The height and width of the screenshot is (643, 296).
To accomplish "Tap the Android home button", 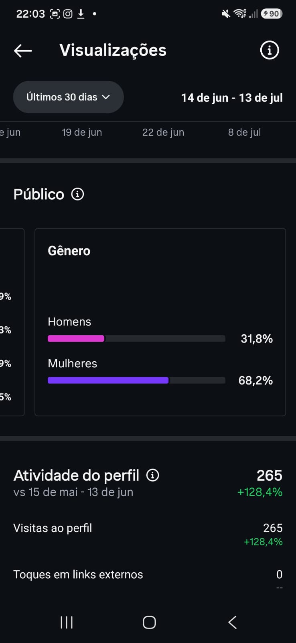I will tap(149, 622).
